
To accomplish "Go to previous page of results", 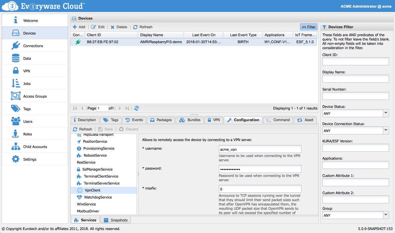I will 82,108.
